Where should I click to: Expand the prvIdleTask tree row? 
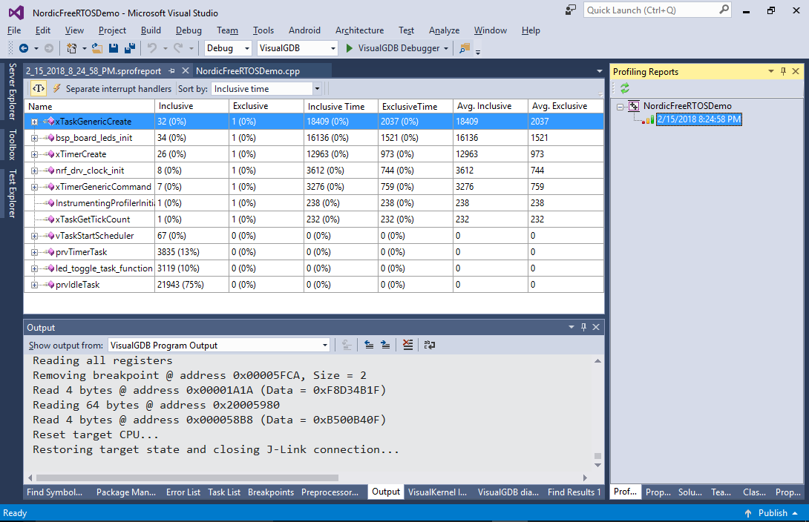click(x=35, y=285)
